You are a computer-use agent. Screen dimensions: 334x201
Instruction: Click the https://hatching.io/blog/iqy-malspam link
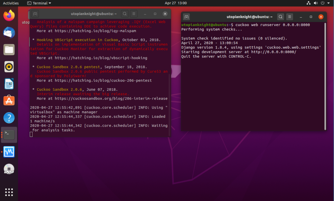pos(96,31)
